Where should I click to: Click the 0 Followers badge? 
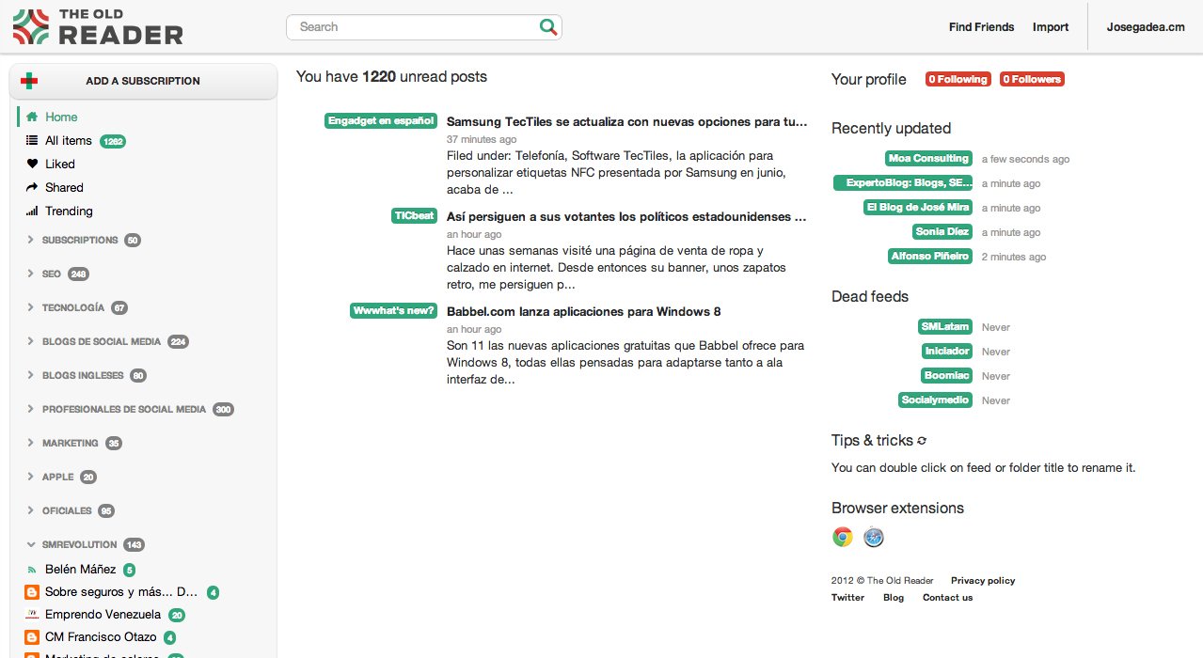1031,79
